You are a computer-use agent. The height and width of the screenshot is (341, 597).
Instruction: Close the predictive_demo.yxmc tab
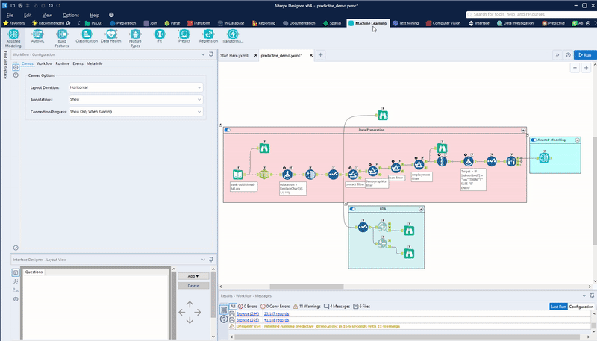tap(311, 55)
